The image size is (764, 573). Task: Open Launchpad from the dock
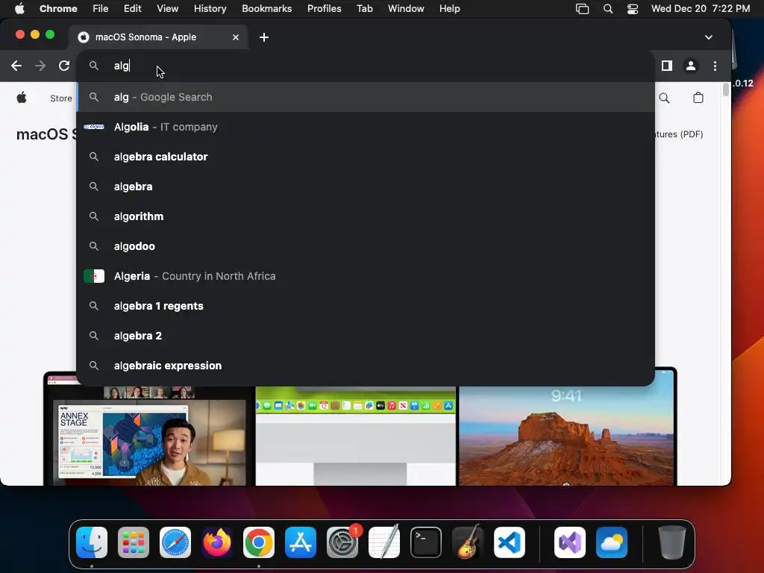click(134, 542)
